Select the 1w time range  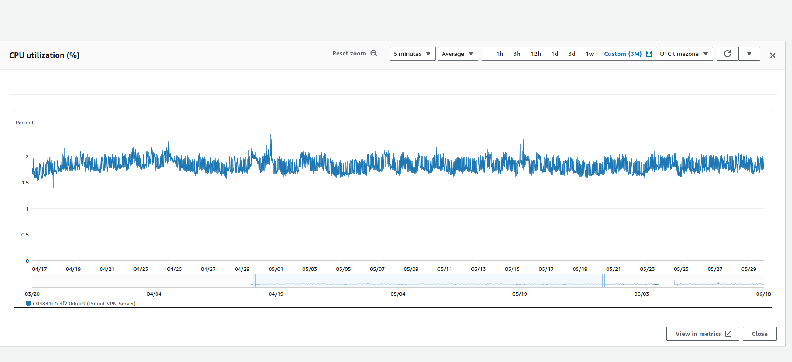coord(590,54)
